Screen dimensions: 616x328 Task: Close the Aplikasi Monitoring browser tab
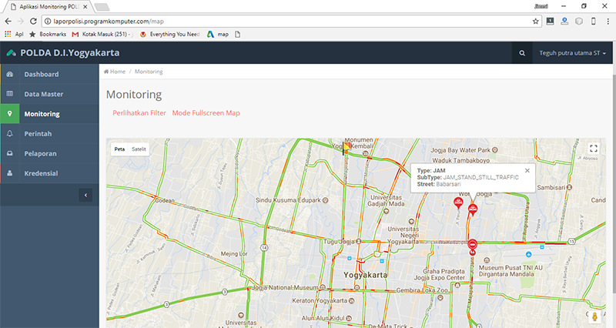[x=85, y=7]
